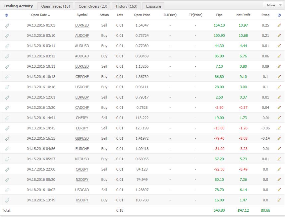Image resolution: width=285 pixels, height=217 pixels.
Task: Open the History (163) tab
Action: coord(127,6)
